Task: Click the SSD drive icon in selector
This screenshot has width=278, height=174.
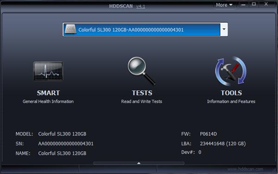Action: tap(70, 29)
